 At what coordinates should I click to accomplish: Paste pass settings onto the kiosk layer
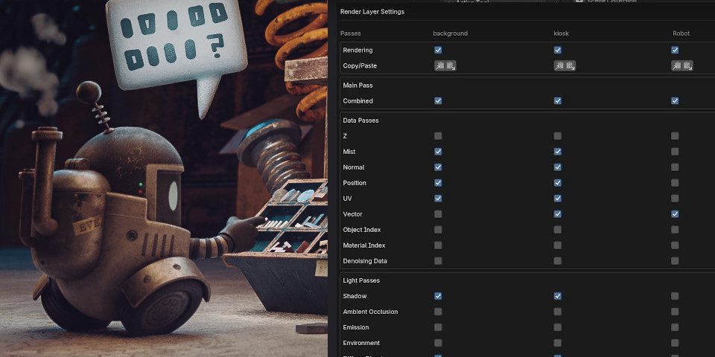coord(570,65)
